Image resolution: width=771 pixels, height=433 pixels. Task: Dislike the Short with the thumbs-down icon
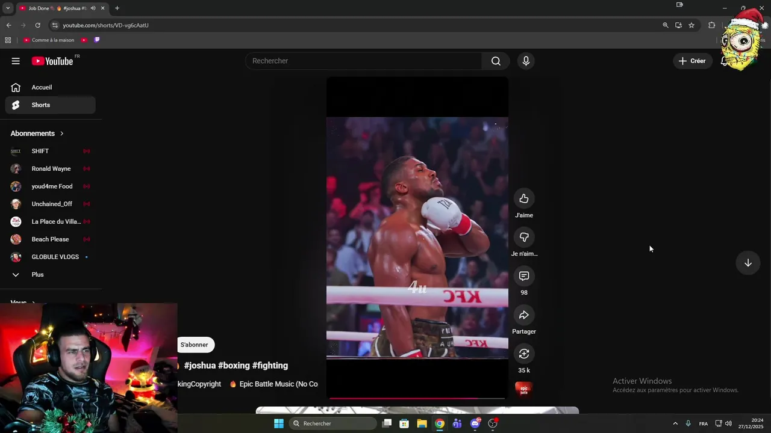(x=524, y=238)
